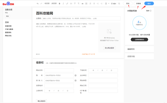This screenshot has width=167, height=103.
Task: Toggle bold formatting
Action: [x=59, y=3]
